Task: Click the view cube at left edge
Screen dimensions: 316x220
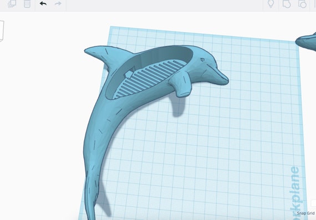Action: 2,31
